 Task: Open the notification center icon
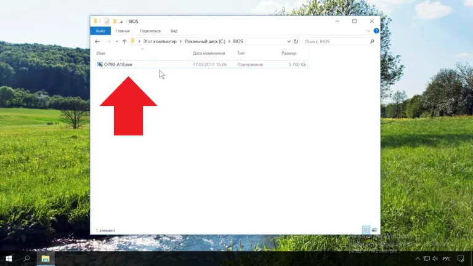click(461, 259)
